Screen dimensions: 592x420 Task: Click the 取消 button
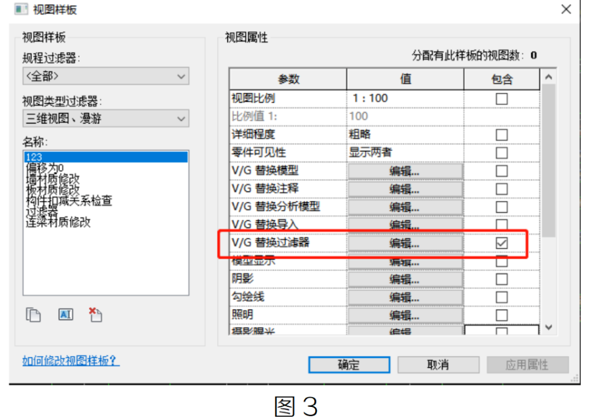(x=438, y=365)
